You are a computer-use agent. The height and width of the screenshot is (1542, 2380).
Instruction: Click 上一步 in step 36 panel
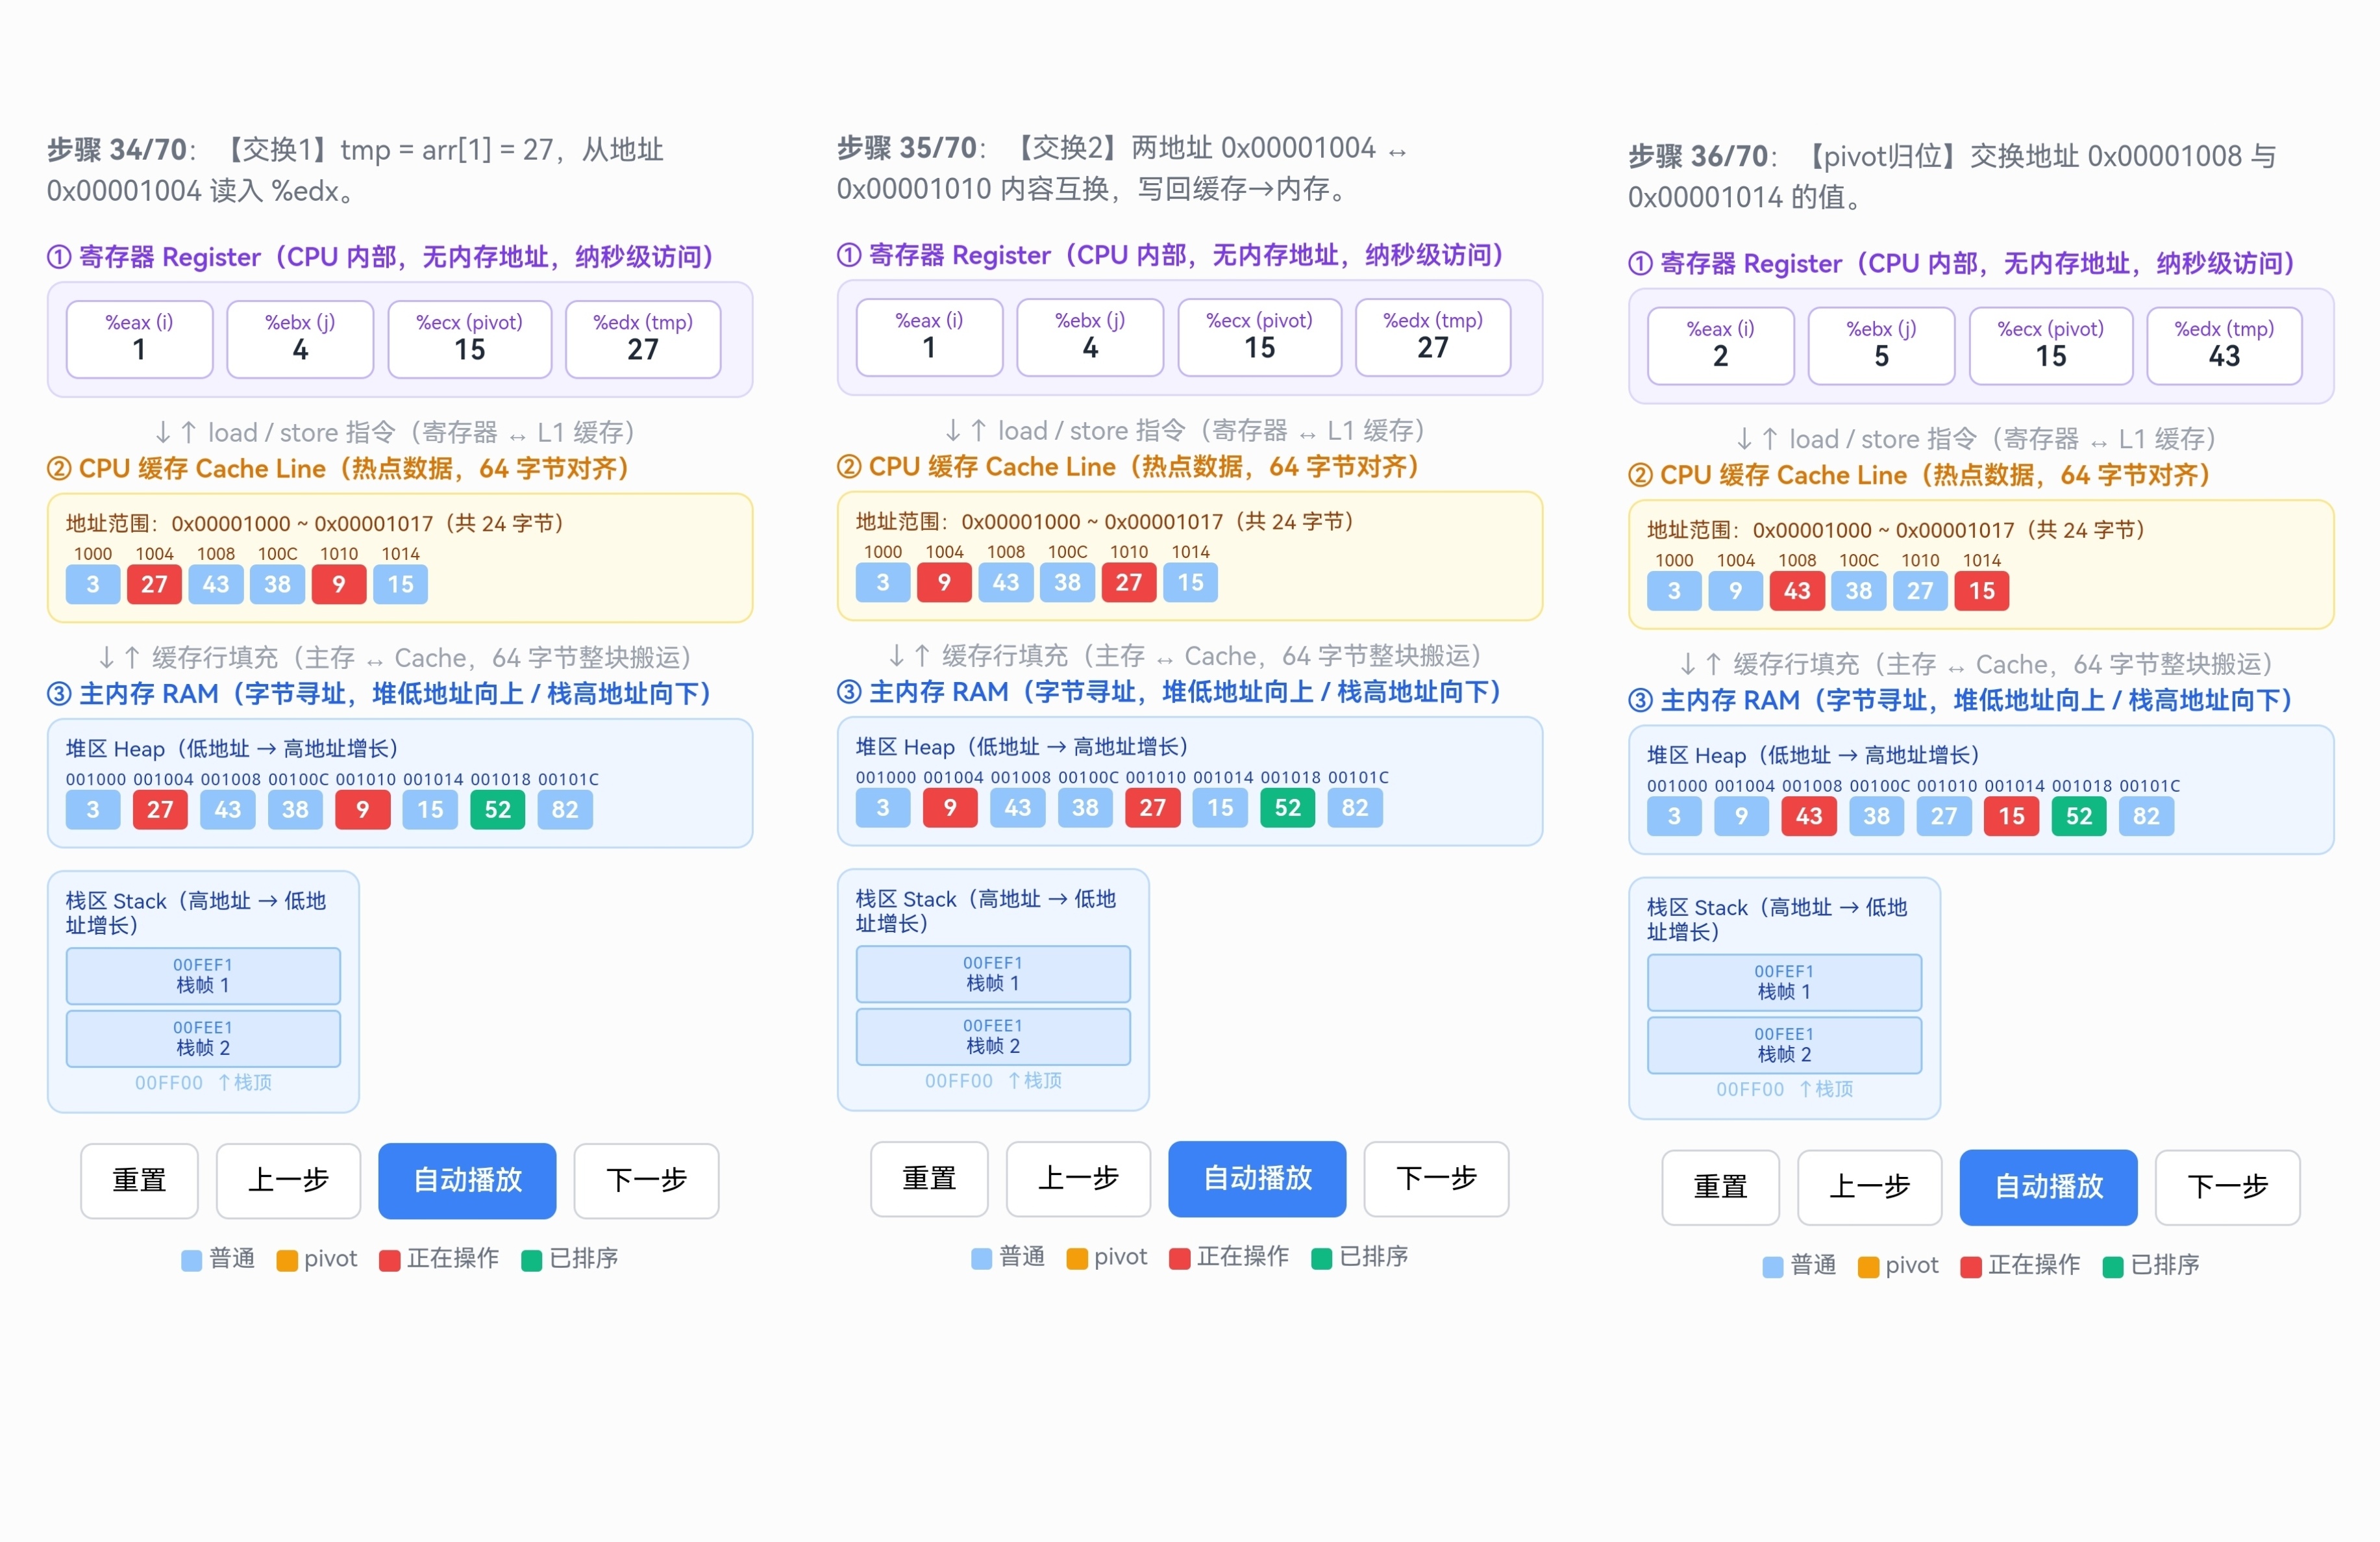click(x=1869, y=1187)
